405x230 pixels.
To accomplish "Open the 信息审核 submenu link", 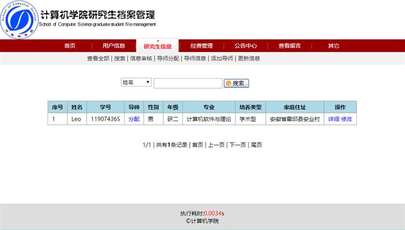I will (141, 58).
